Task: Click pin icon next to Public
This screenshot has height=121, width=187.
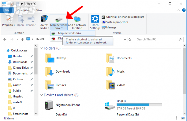Action: point(32,91)
